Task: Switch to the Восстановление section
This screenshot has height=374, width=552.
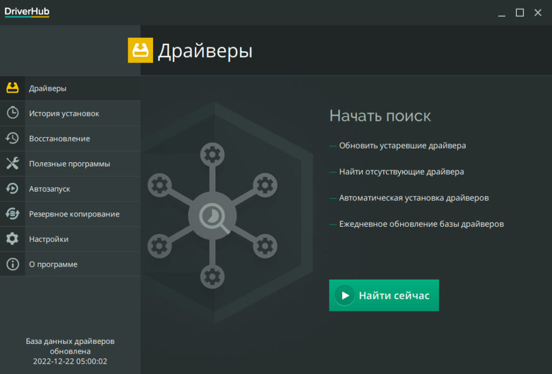Action: tap(59, 138)
